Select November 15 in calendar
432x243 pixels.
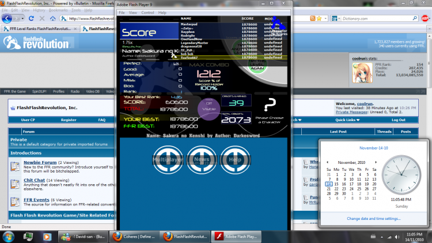click(336, 184)
